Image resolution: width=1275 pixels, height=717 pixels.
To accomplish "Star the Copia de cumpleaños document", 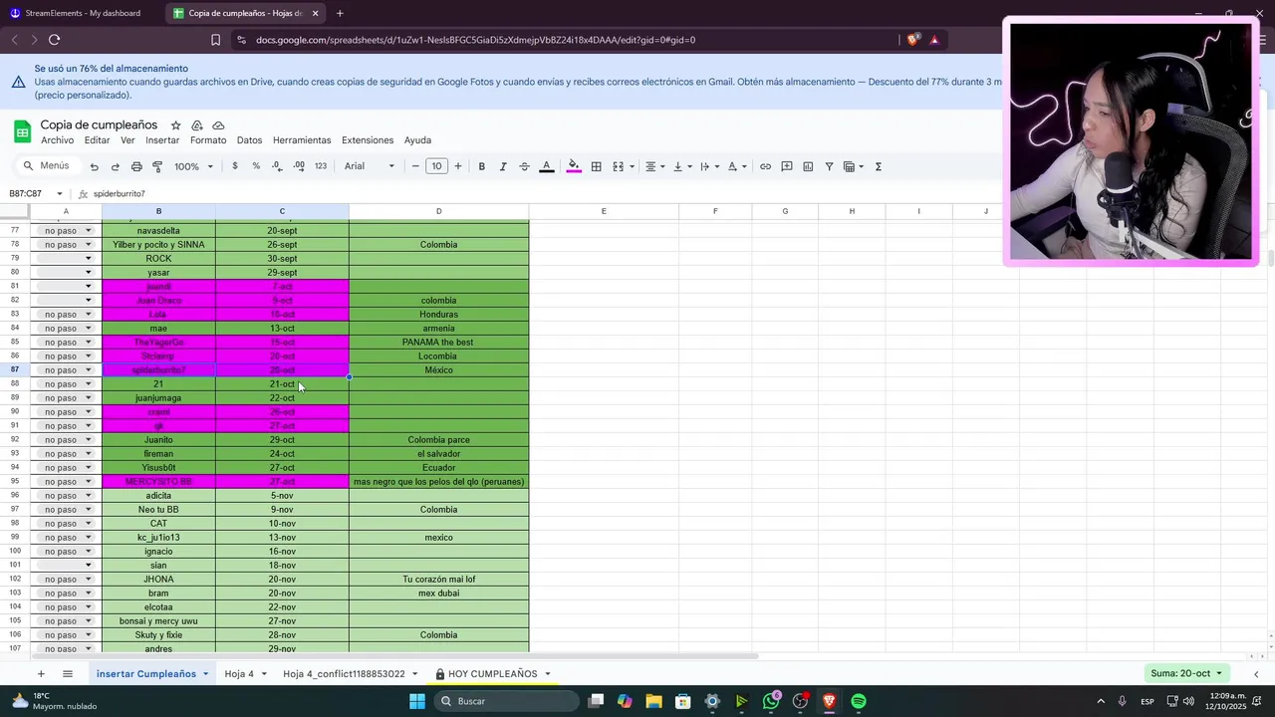I will [175, 125].
